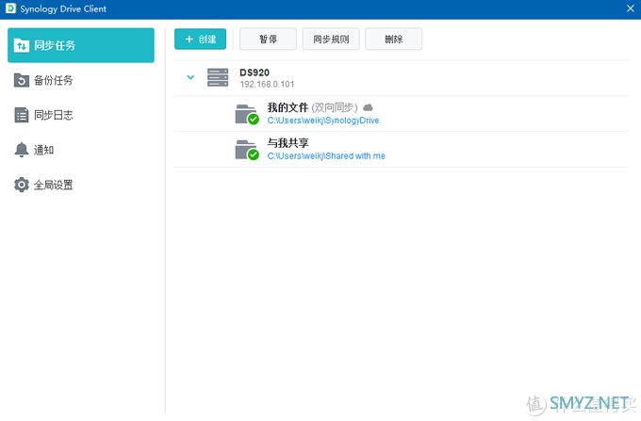Click the Synology Drive logo in title bar

click(x=10, y=8)
